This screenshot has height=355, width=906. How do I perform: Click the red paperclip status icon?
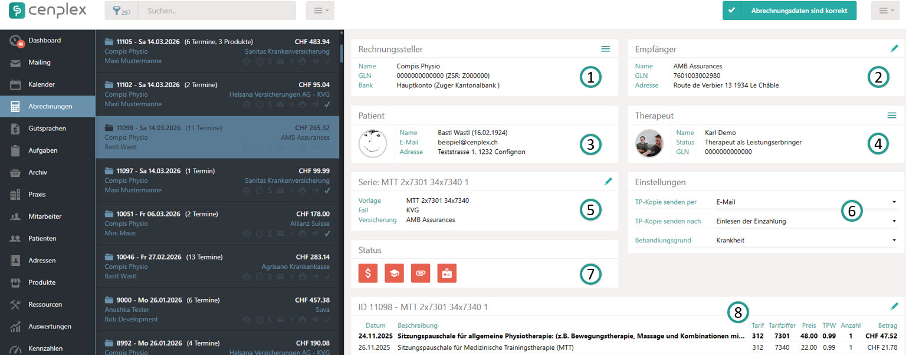coord(421,273)
